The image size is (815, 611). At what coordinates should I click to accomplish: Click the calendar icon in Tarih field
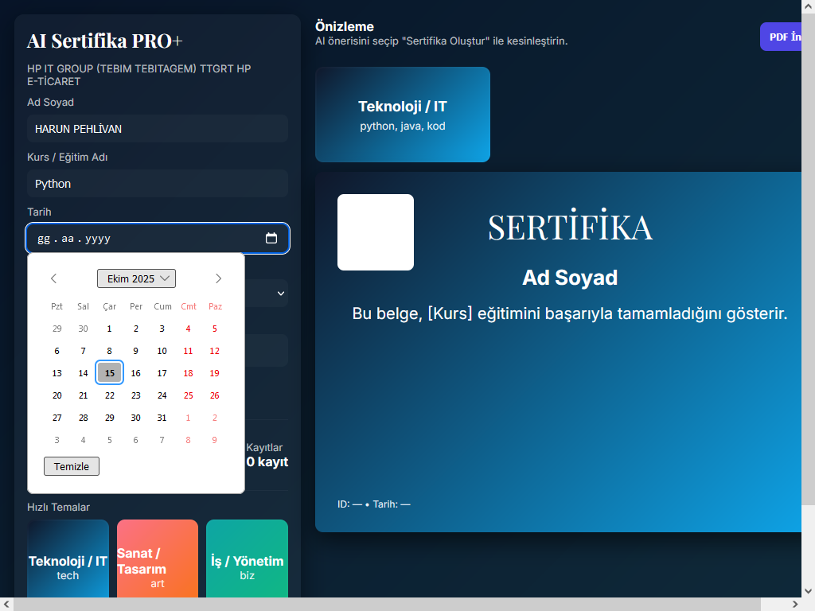point(271,238)
